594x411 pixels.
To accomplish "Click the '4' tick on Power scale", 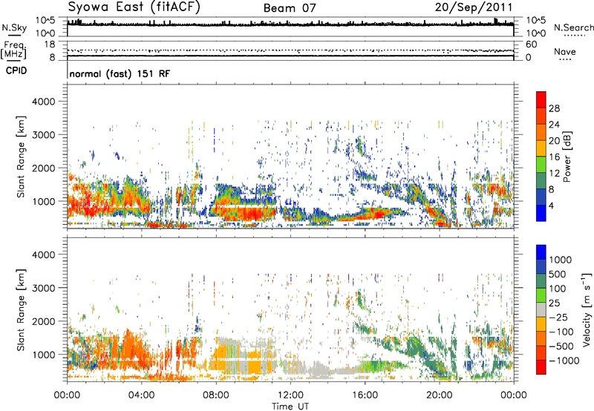I will pos(551,206).
